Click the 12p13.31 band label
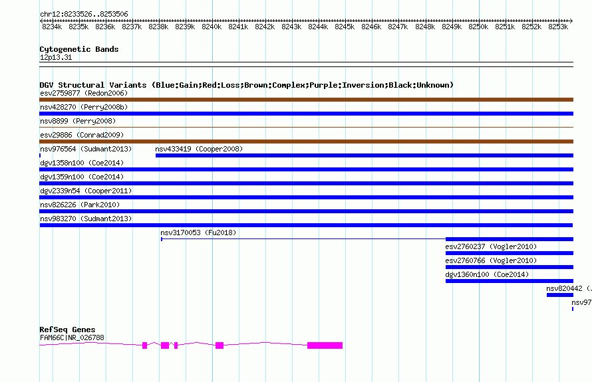This screenshot has height=382, width=592. click(56, 57)
